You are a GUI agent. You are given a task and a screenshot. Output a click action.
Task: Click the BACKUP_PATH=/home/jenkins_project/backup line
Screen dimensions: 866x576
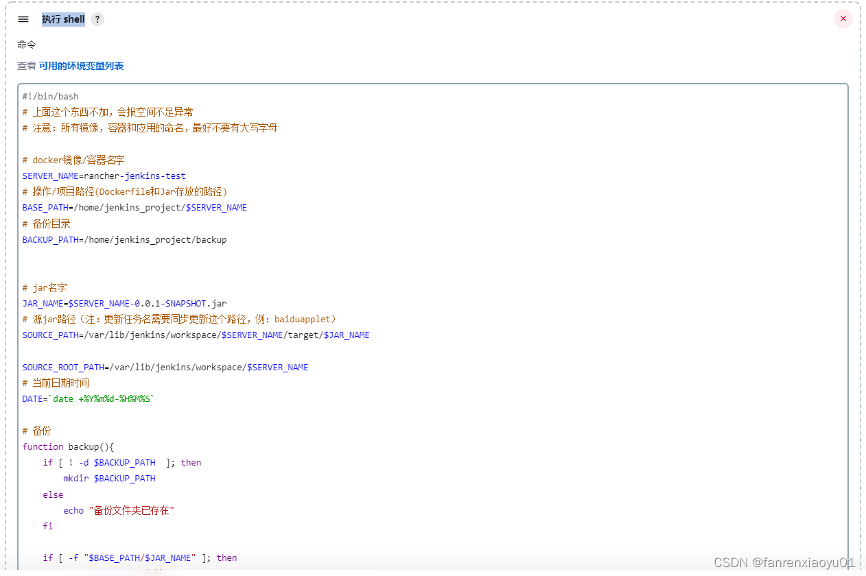(124, 240)
